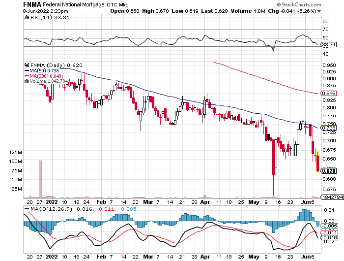Image resolution: width=344 pixels, height=261 pixels.
Task: Click the FNMA ticker symbol title
Action: tap(32, 4)
